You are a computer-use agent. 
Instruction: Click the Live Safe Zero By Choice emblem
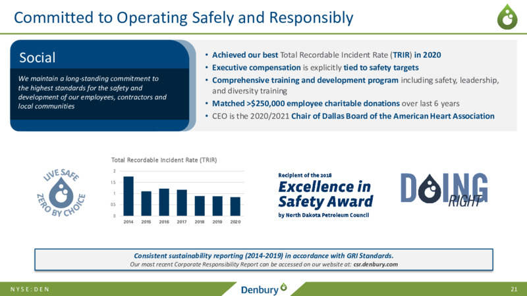(x=61, y=193)
